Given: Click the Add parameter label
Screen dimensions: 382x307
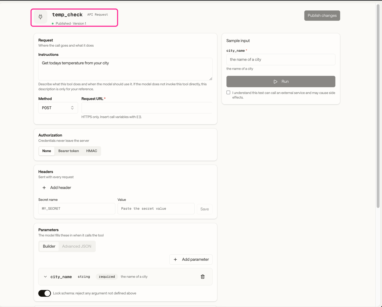Looking at the screenshot, I should click(x=195, y=260).
